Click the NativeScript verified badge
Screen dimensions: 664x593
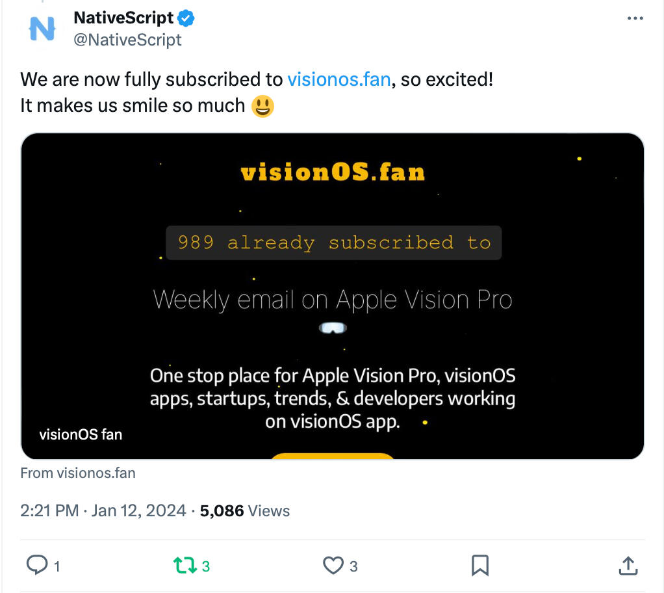(185, 18)
